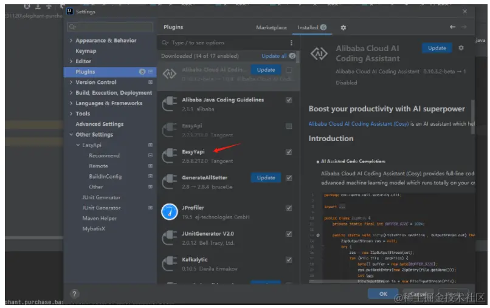Click the EasyYapi plugin icon

point(170,156)
